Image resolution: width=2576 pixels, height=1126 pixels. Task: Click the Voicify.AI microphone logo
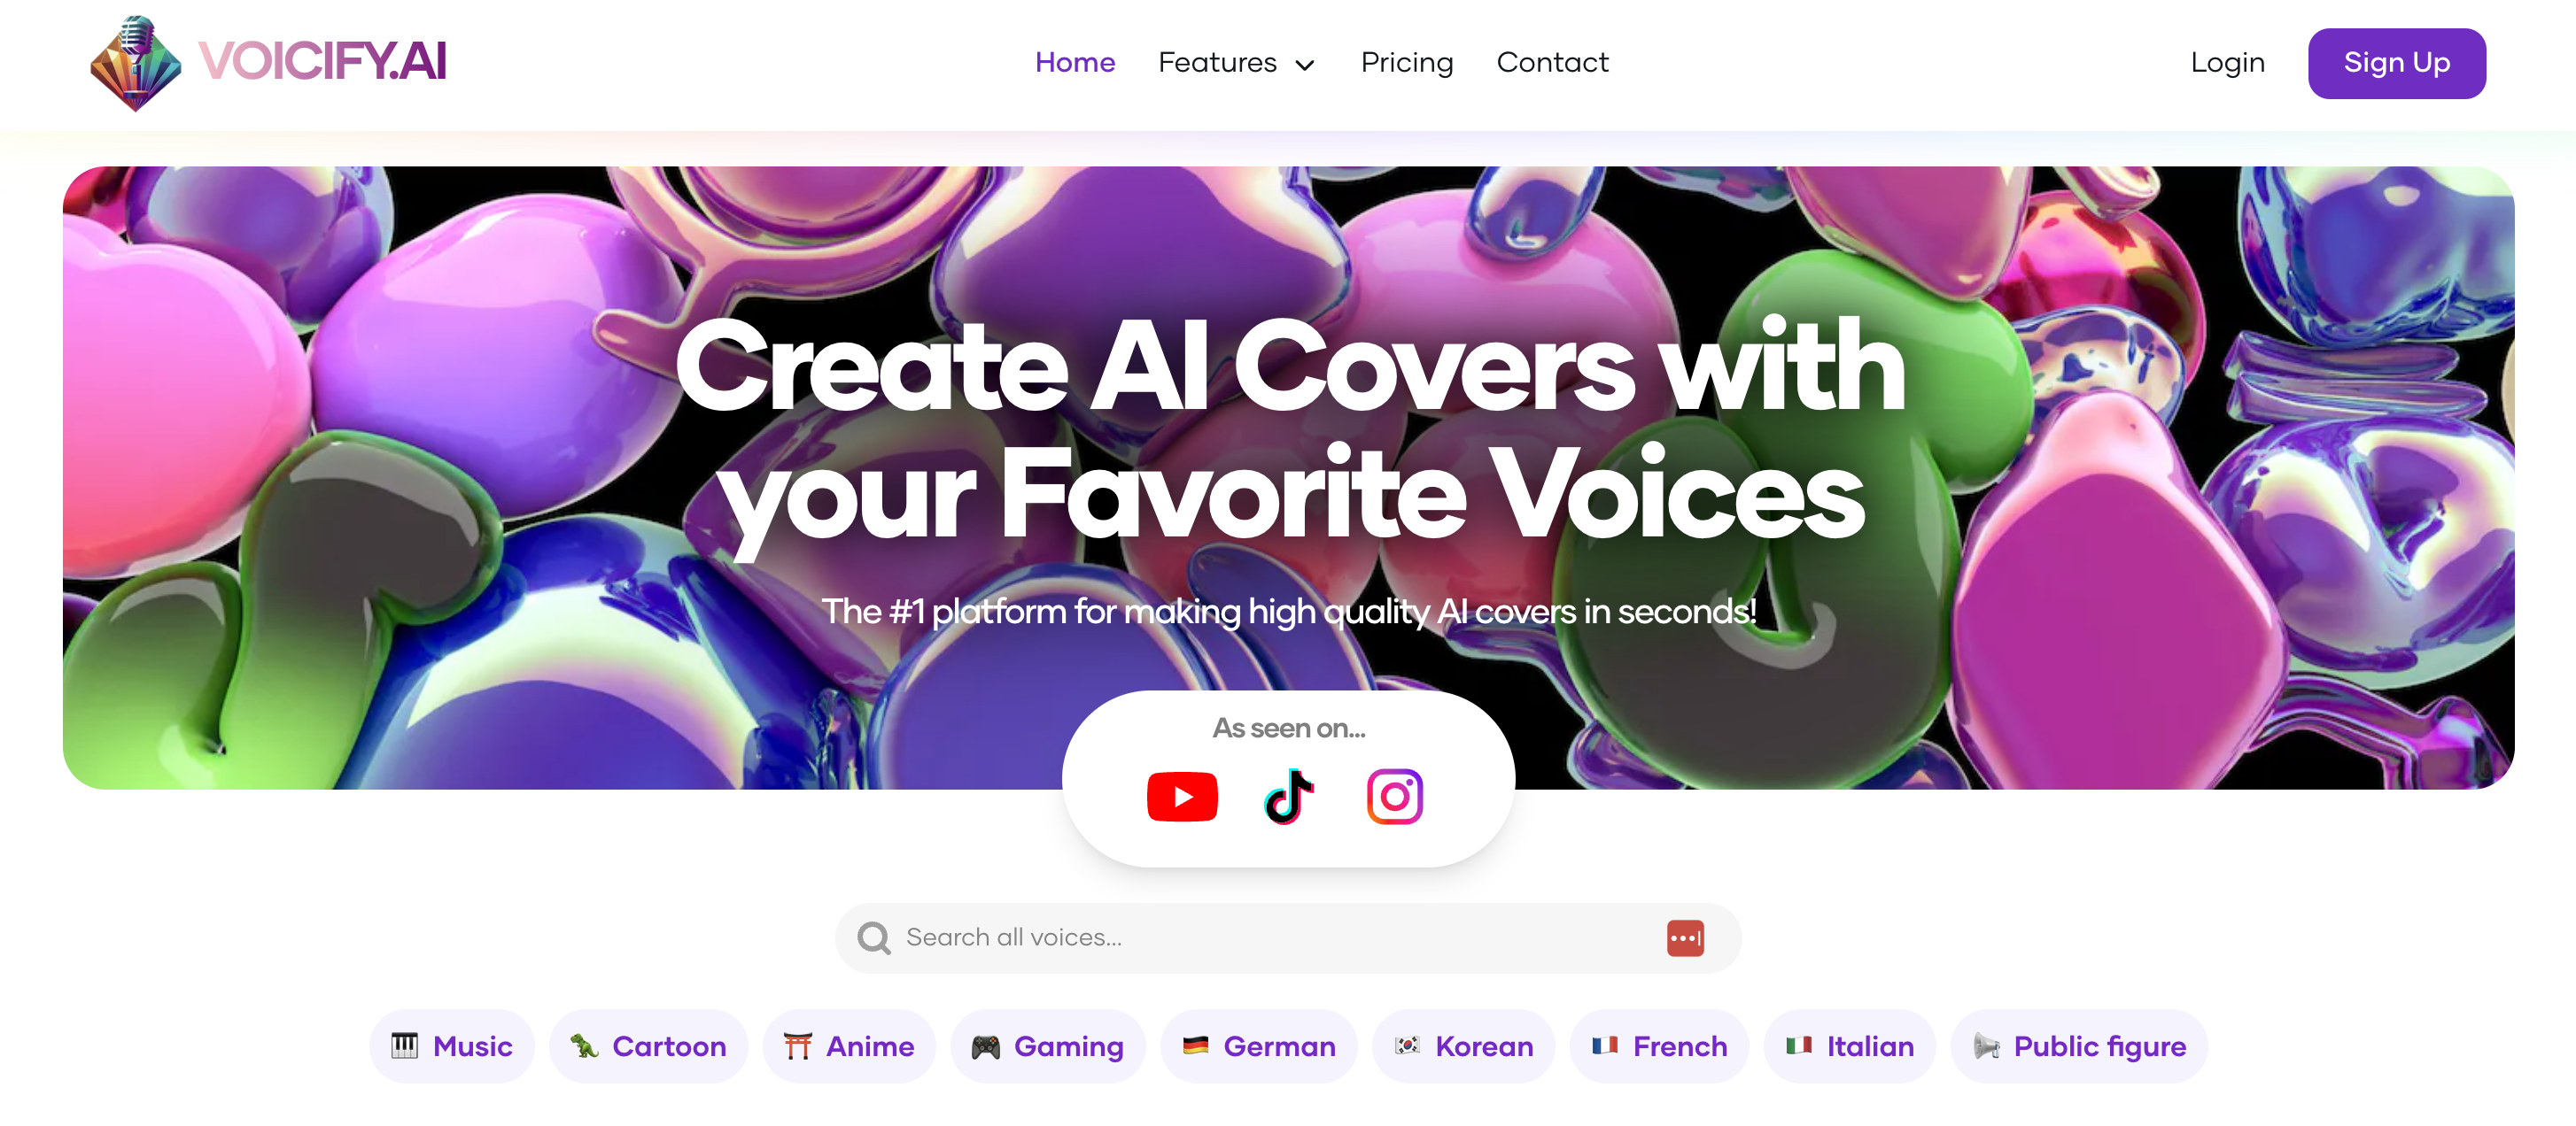click(136, 63)
